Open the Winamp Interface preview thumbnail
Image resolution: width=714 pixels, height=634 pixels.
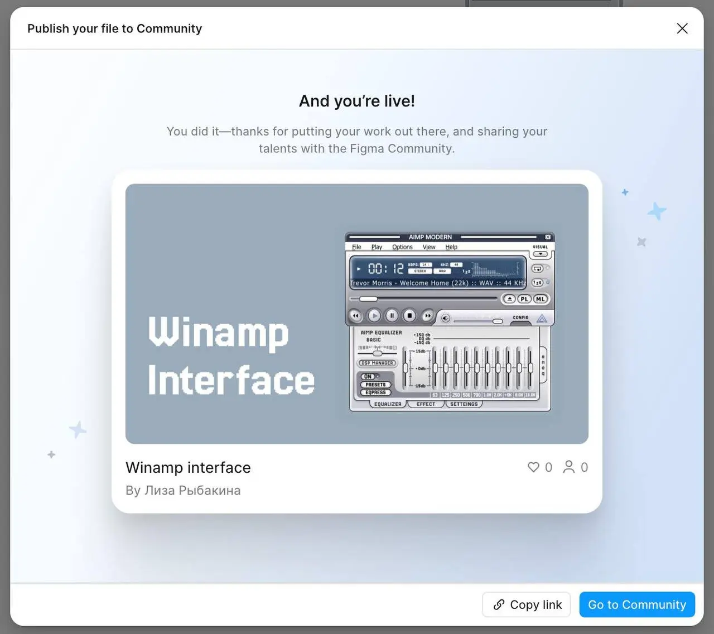pos(357,314)
